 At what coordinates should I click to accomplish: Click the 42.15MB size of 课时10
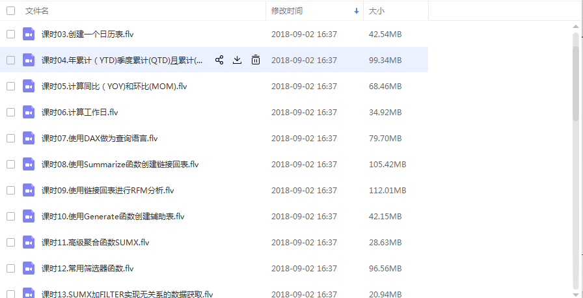tap(385, 216)
